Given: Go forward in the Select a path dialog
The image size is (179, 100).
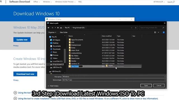Looking at the screenshot, I should (52, 28).
